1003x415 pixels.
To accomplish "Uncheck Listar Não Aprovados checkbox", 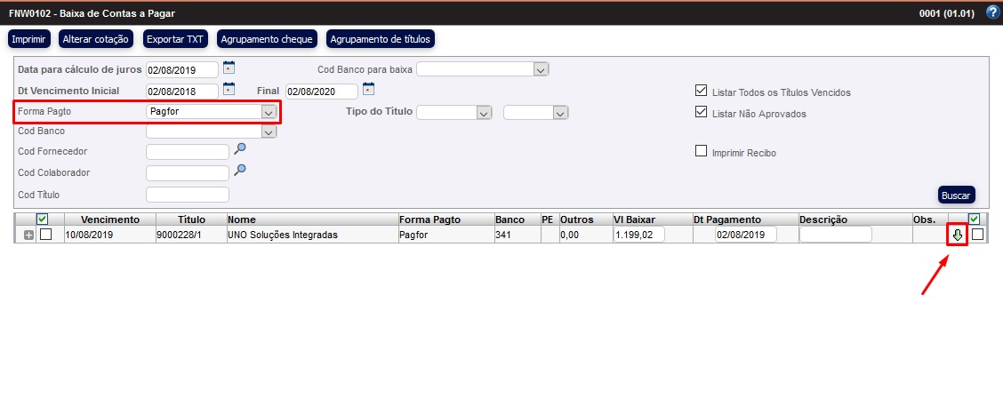I will pyautogui.click(x=701, y=112).
